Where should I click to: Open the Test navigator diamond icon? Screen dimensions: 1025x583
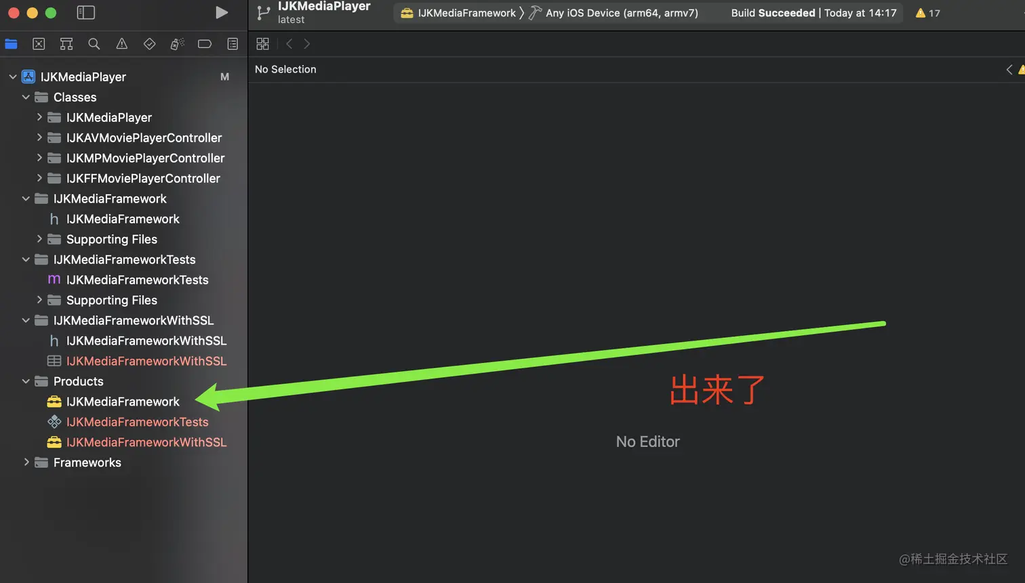click(150, 44)
